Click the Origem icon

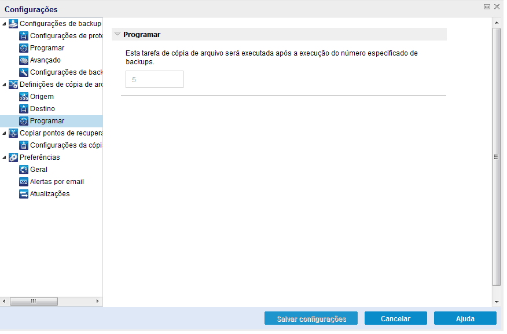pyautogui.click(x=24, y=97)
